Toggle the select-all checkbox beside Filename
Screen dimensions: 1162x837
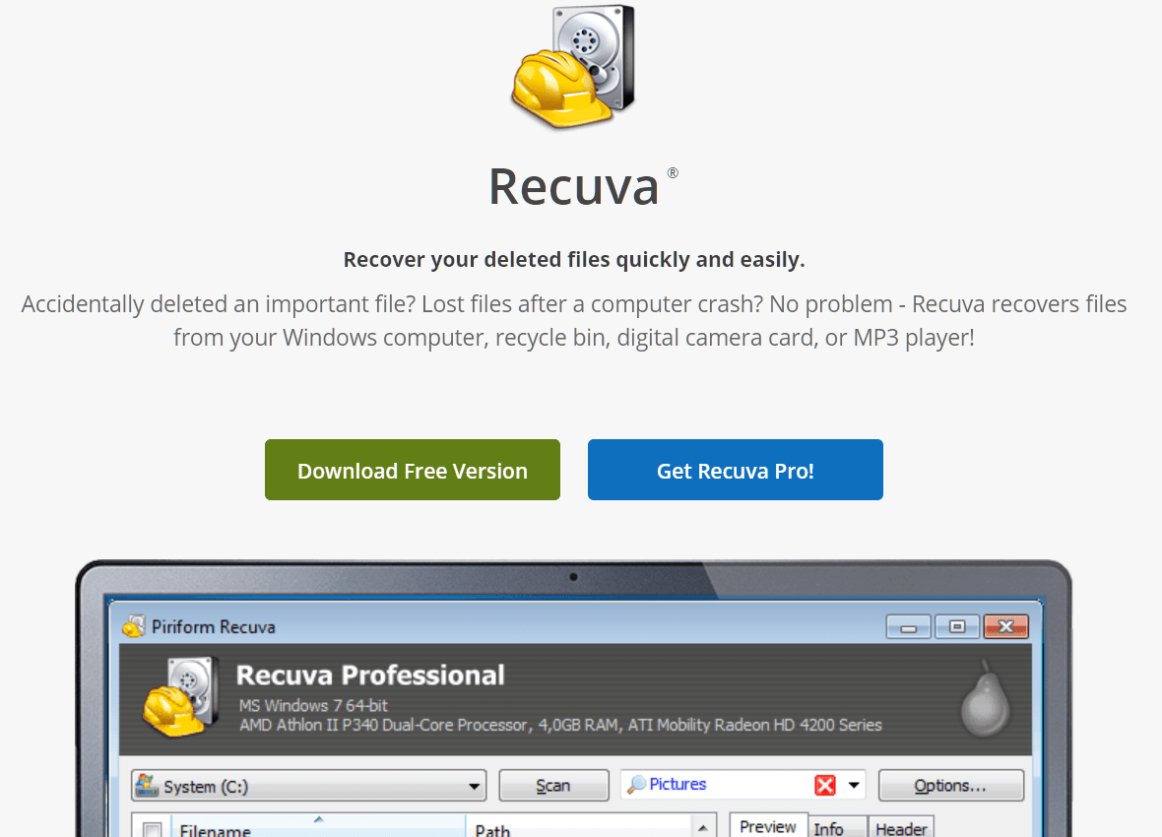pos(153,830)
